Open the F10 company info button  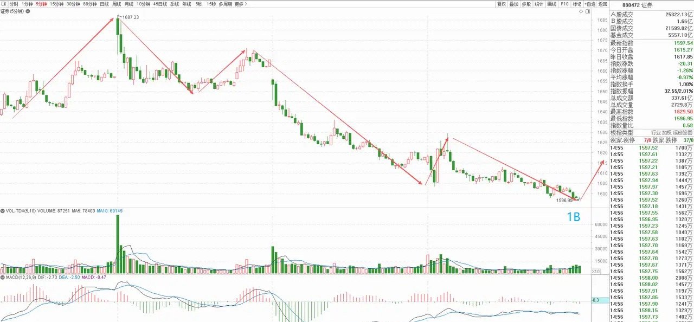564,4
